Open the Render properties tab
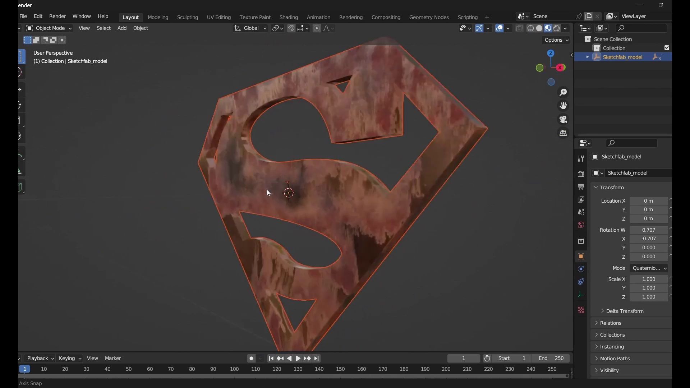690x388 pixels. pyautogui.click(x=581, y=174)
